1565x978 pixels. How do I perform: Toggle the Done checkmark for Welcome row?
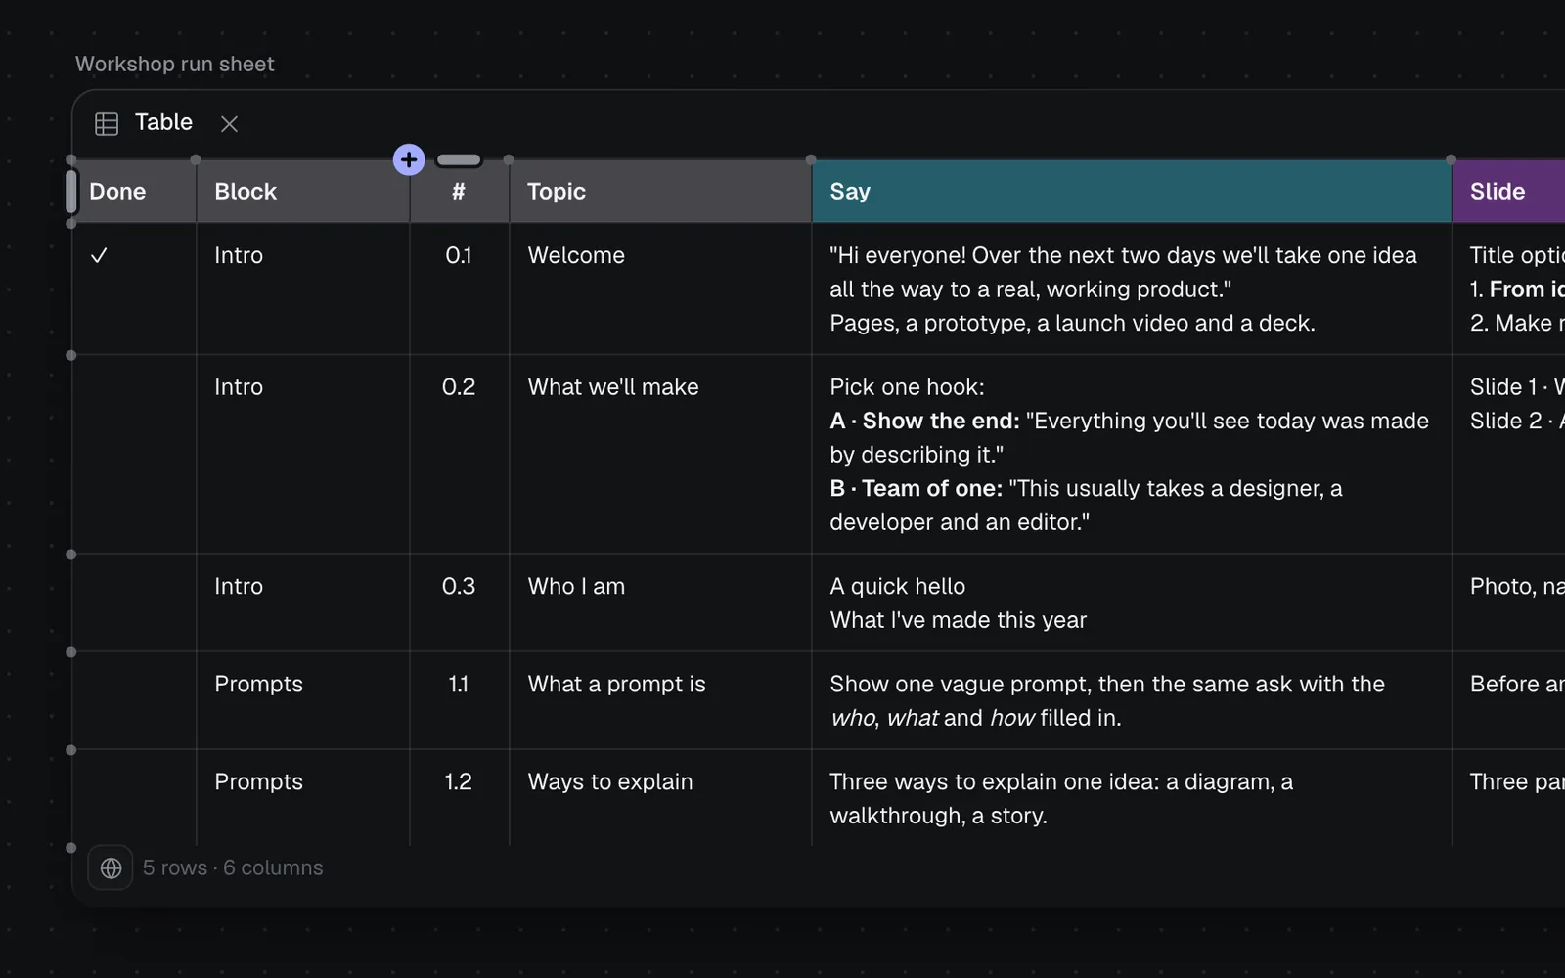[99, 255]
